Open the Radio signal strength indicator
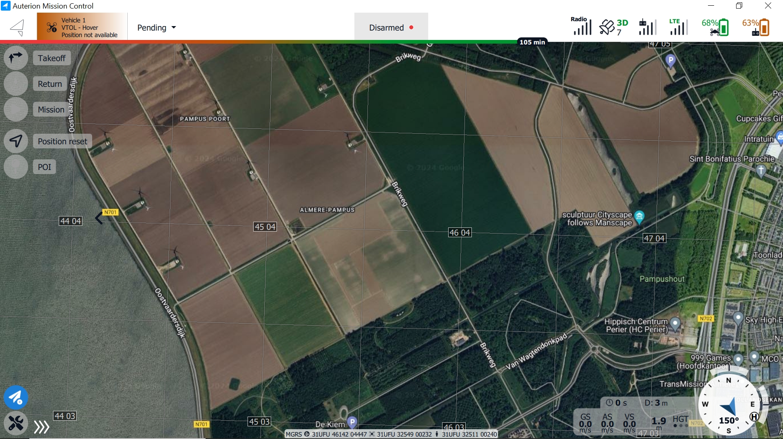783x439 pixels. pos(581,27)
